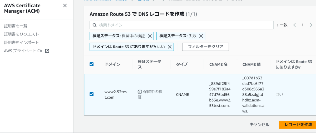Click the CNAME 値 column header
316x133 pixels.
(x=251, y=64)
